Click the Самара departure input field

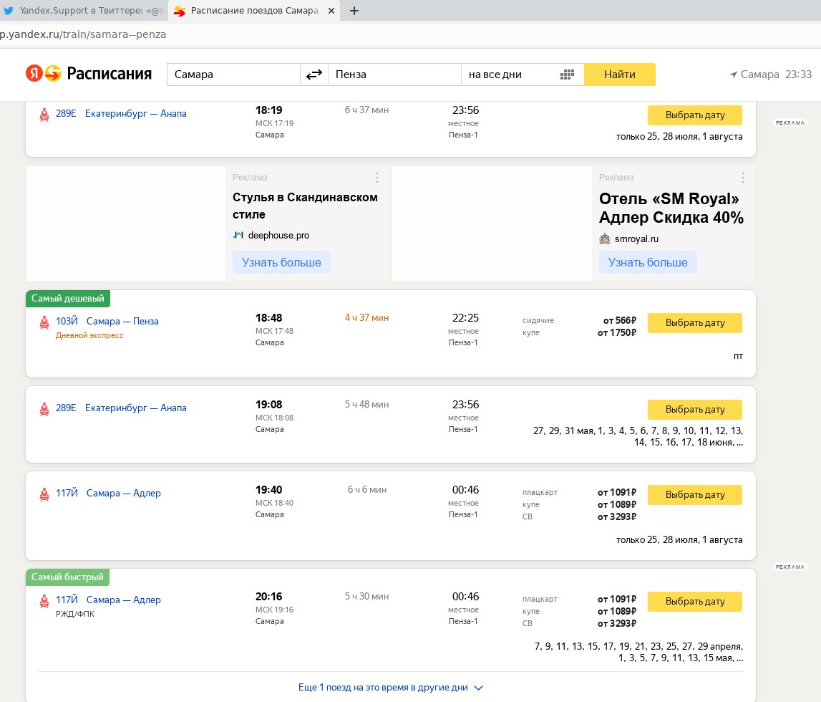[x=233, y=74]
